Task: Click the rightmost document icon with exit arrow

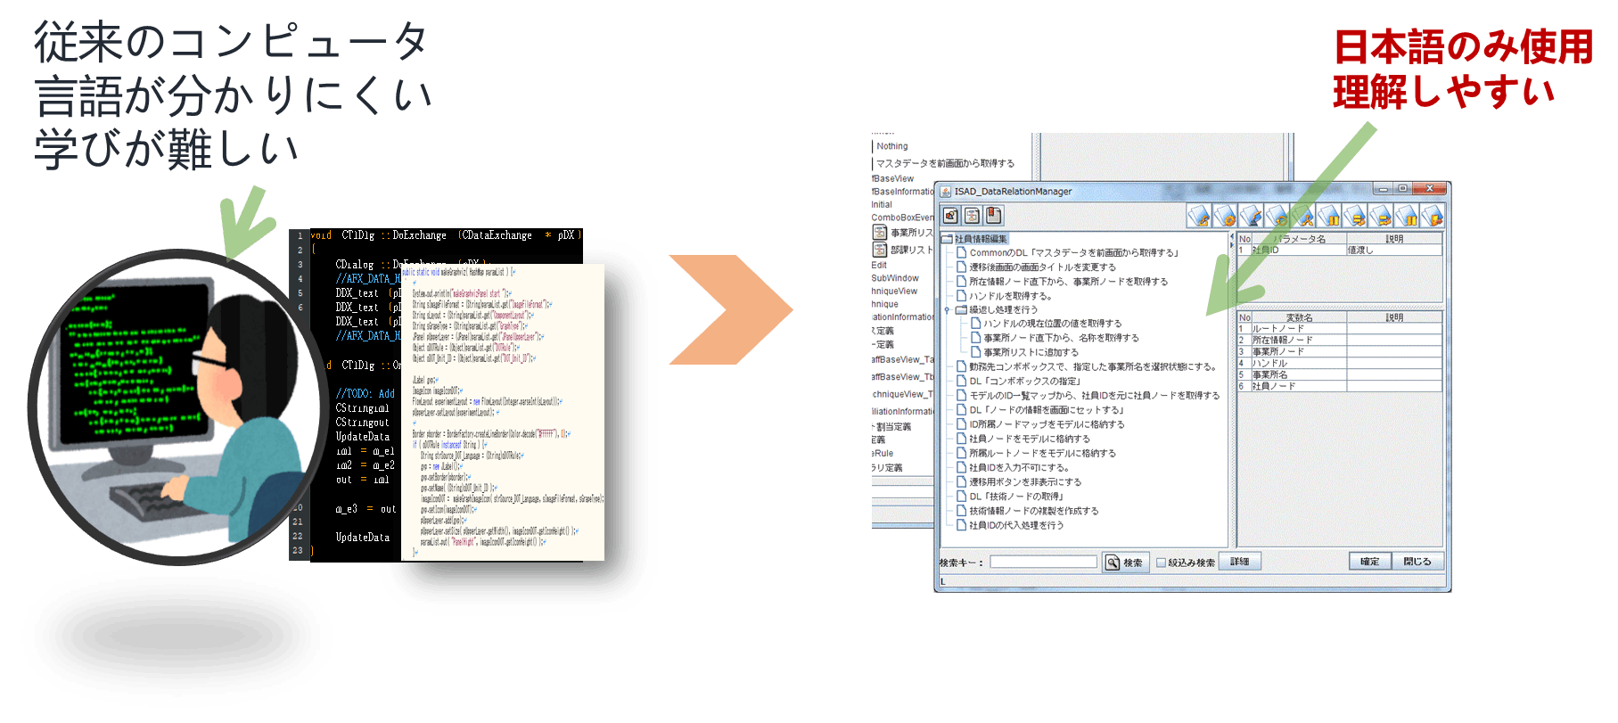Action: (x=1433, y=216)
